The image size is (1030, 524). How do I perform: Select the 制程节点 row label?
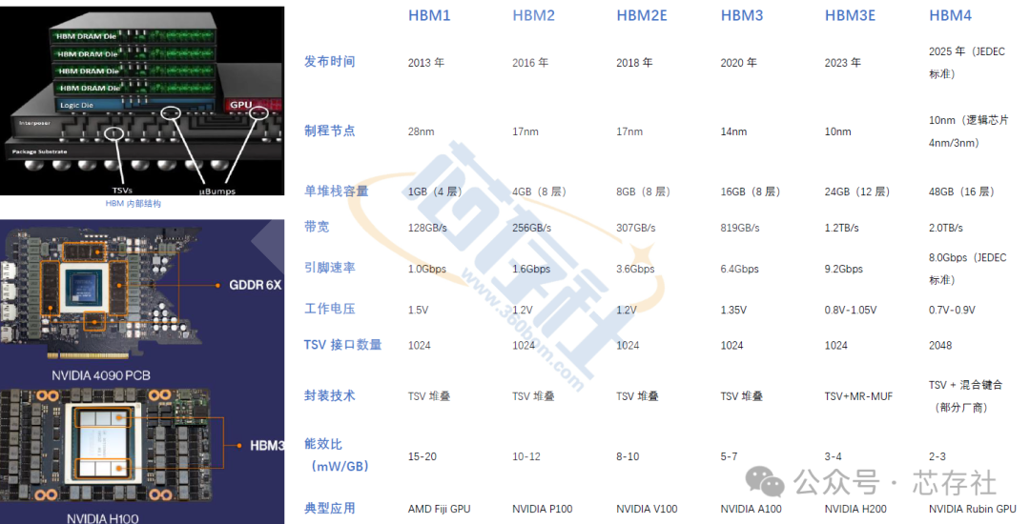point(329,131)
